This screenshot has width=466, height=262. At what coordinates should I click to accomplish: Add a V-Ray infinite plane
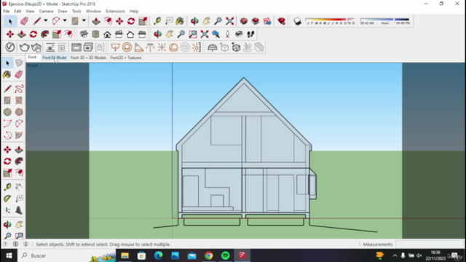[x=212, y=47]
